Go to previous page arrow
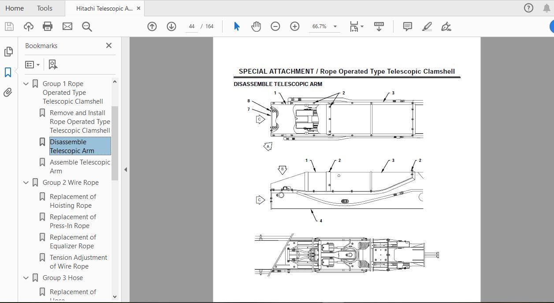 (x=152, y=26)
